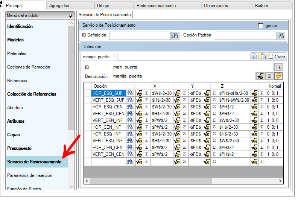Click table horizontal scroll right arrow
The image size is (298, 201).
click(280, 181)
